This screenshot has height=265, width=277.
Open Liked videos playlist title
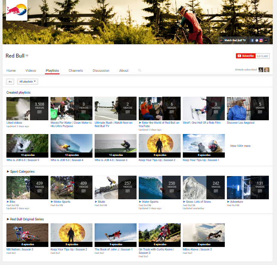tap(14, 123)
